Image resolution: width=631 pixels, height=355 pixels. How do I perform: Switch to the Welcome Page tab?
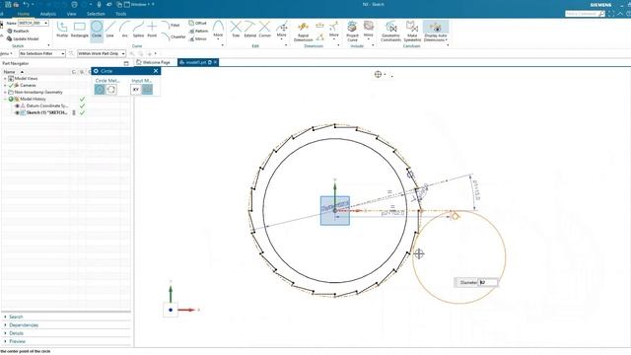point(154,62)
